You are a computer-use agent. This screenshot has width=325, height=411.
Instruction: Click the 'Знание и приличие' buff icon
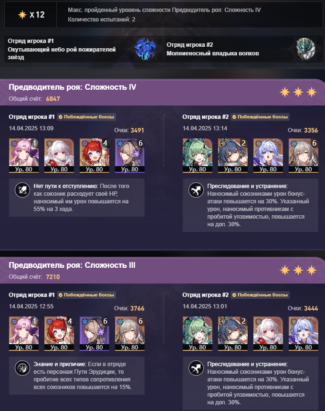click(x=22, y=368)
